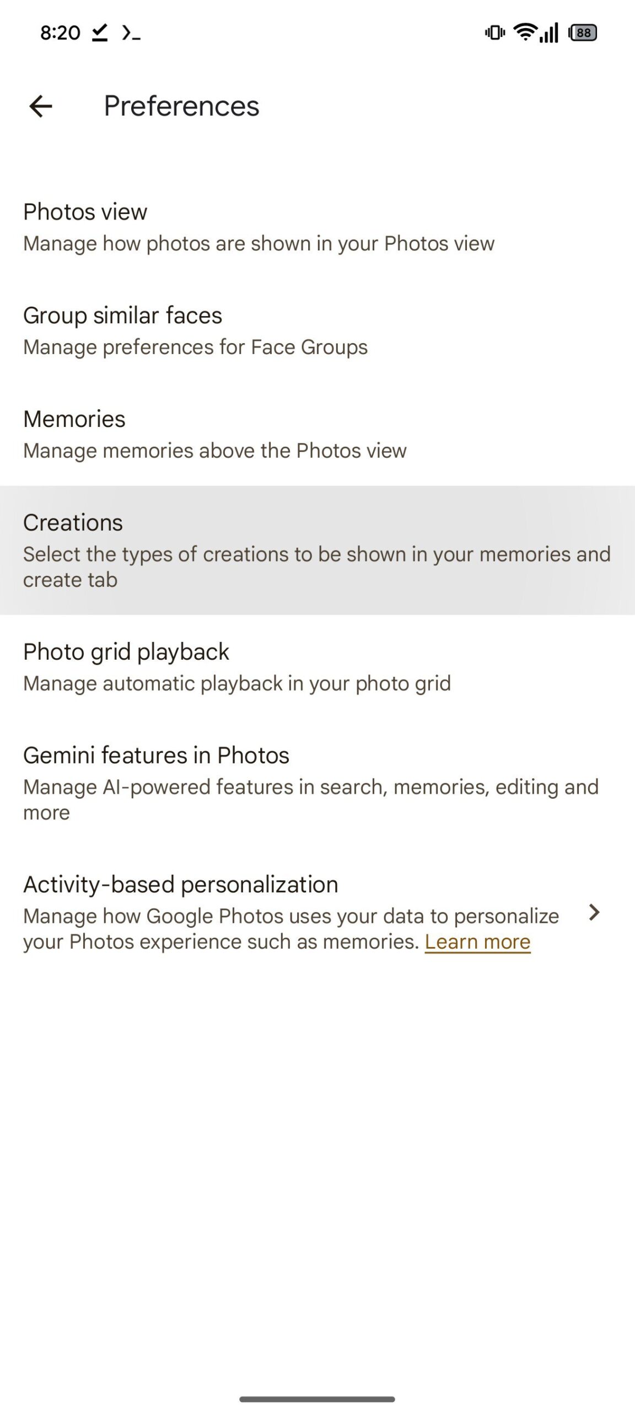Viewport: 635px width, 1412px height.
Task: Tap the clock showing 8:20
Action: pos(60,33)
